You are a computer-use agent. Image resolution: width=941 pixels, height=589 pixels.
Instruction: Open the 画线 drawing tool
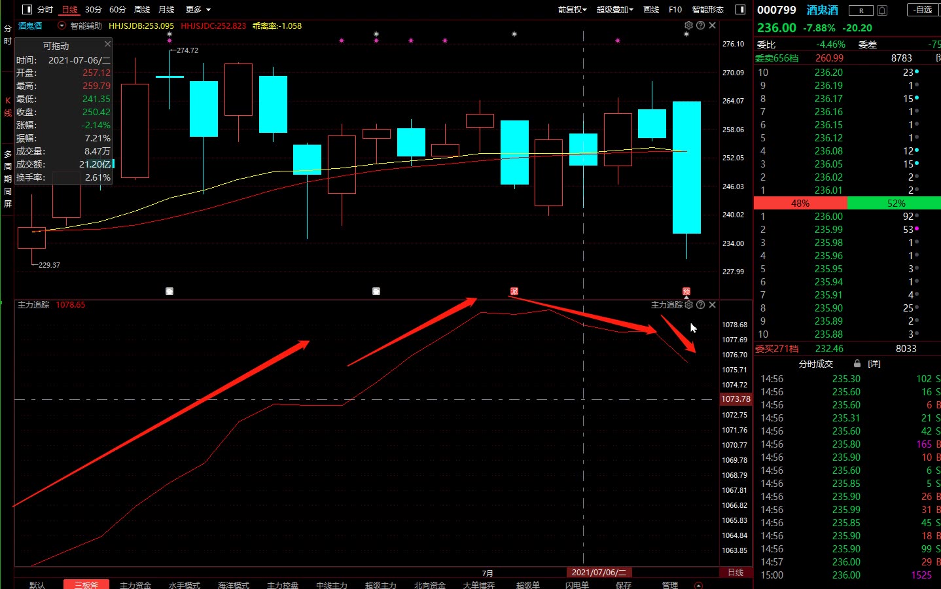pos(651,10)
